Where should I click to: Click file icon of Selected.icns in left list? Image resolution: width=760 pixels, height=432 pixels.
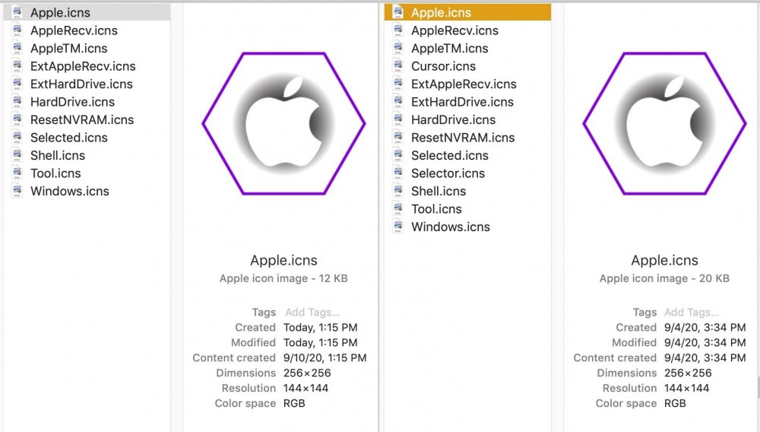click(17, 137)
